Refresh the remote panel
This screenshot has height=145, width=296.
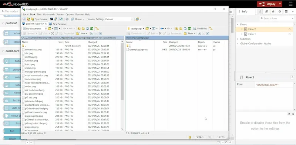189,29
